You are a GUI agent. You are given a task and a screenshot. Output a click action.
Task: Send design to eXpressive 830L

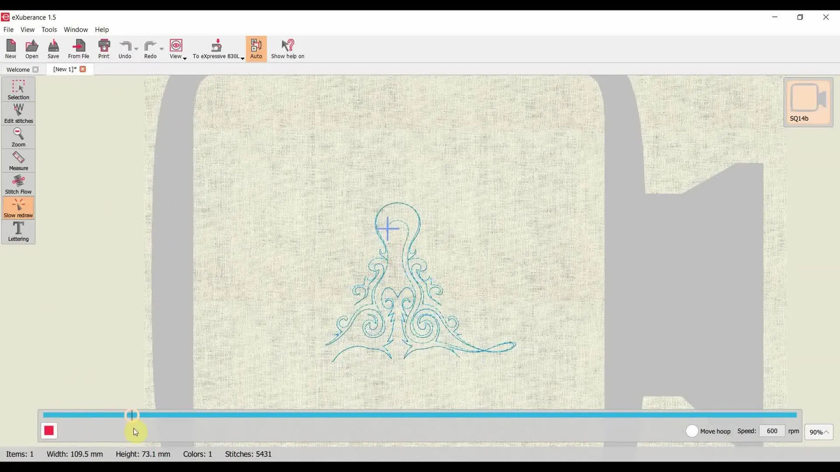click(x=216, y=48)
